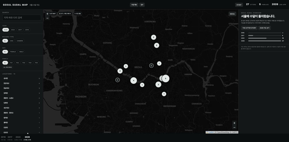Jump to 2026 on bottom timeline
Screen dimensions: 289x142
click(27, 138)
